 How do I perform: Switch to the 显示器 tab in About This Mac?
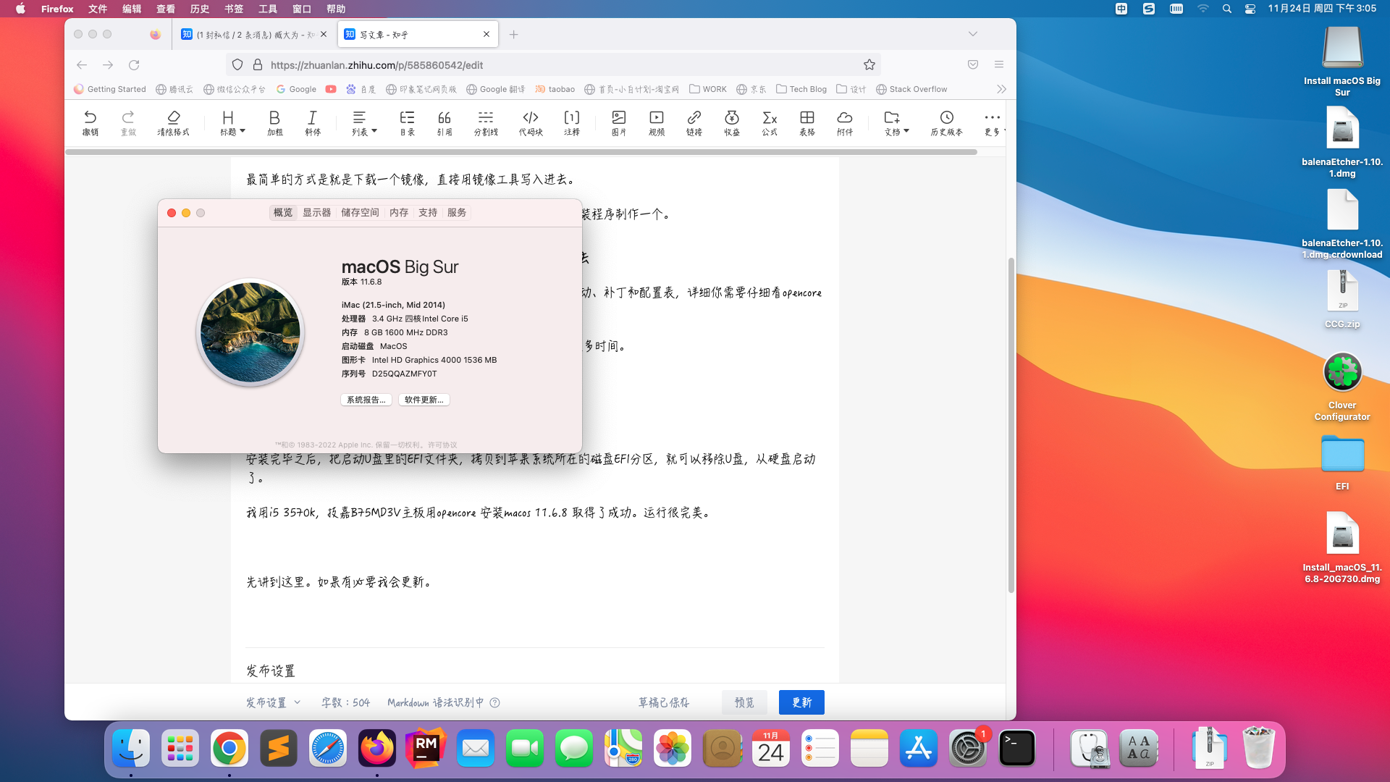point(316,212)
